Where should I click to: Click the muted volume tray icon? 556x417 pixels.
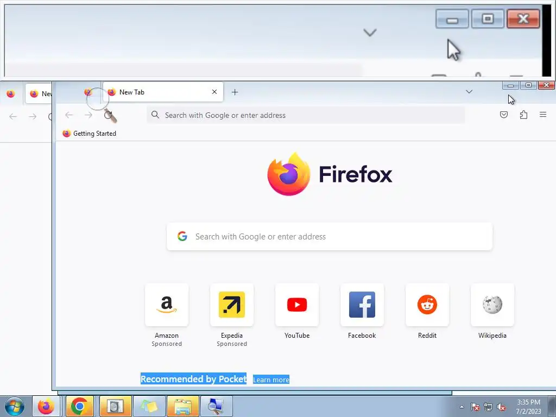(501, 407)
